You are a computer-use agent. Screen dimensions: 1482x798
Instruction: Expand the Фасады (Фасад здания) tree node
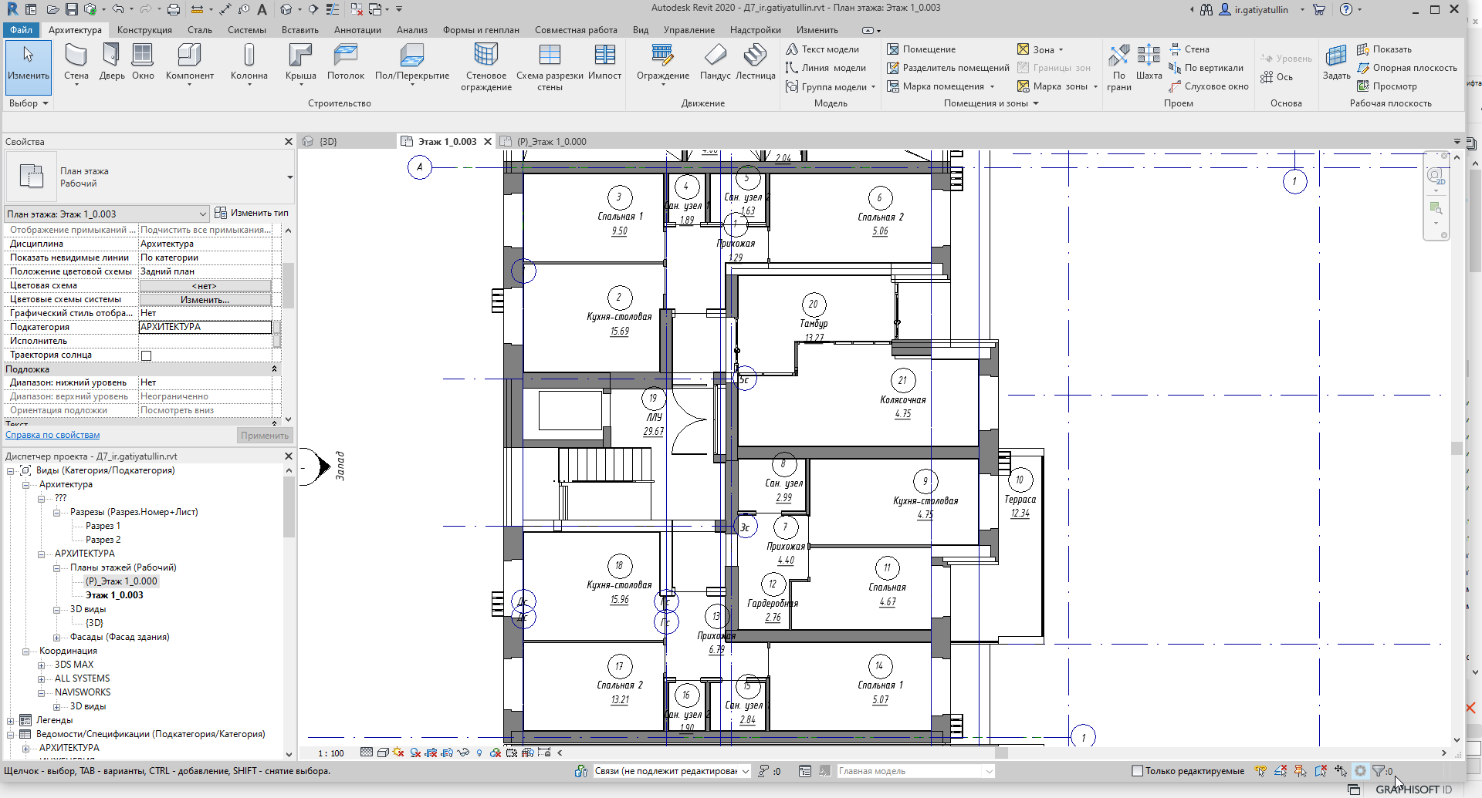click(56, 638)
